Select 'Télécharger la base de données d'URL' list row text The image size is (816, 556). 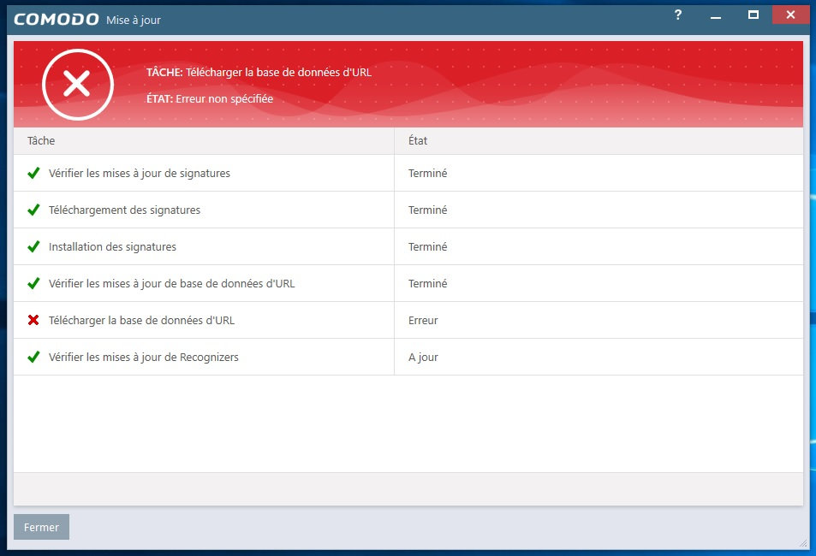coord(141,321)
